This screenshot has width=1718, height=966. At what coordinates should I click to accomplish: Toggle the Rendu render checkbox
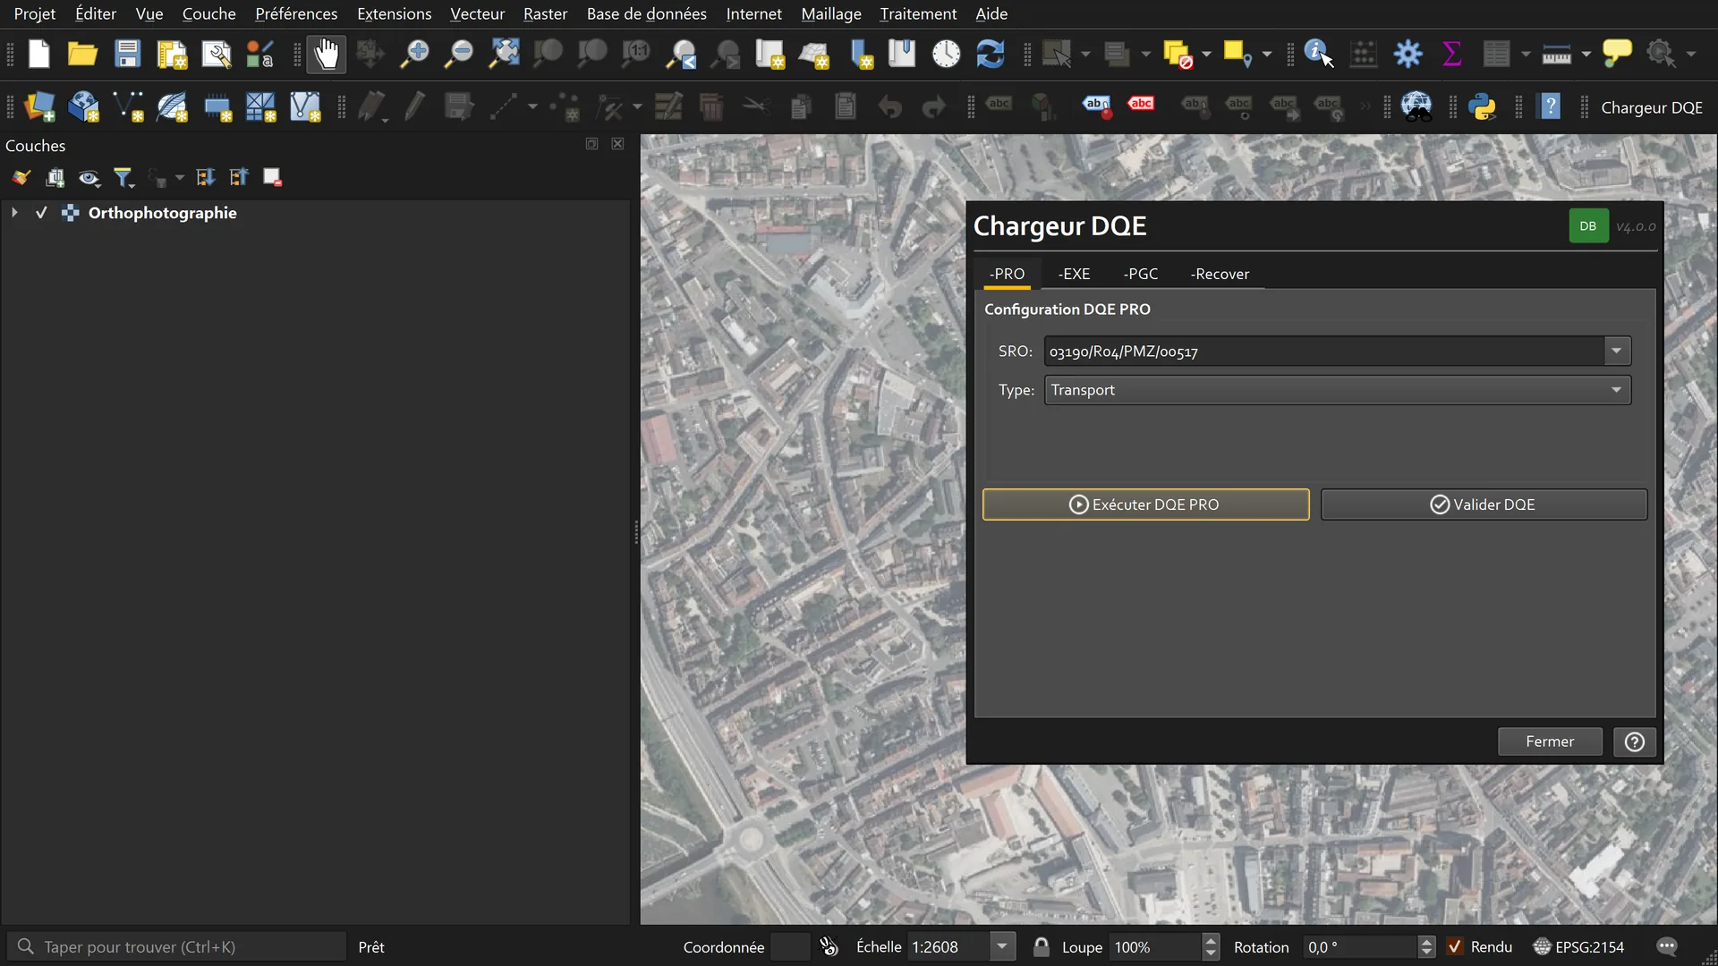[x=1455, y=946]
